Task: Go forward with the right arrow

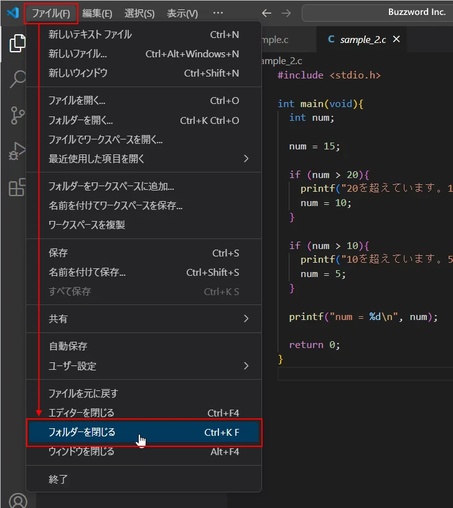Action: click(x=286, y=13)
